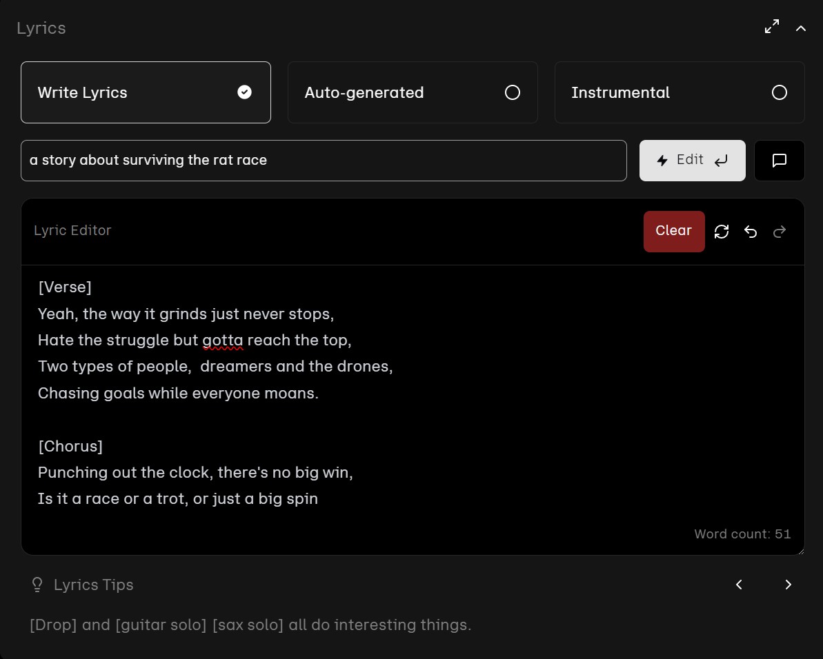Image resolution: width=823 pixels, height=659 pixels.
Task: Undo the last lyric edit
Action: click(x=751, y=232)
